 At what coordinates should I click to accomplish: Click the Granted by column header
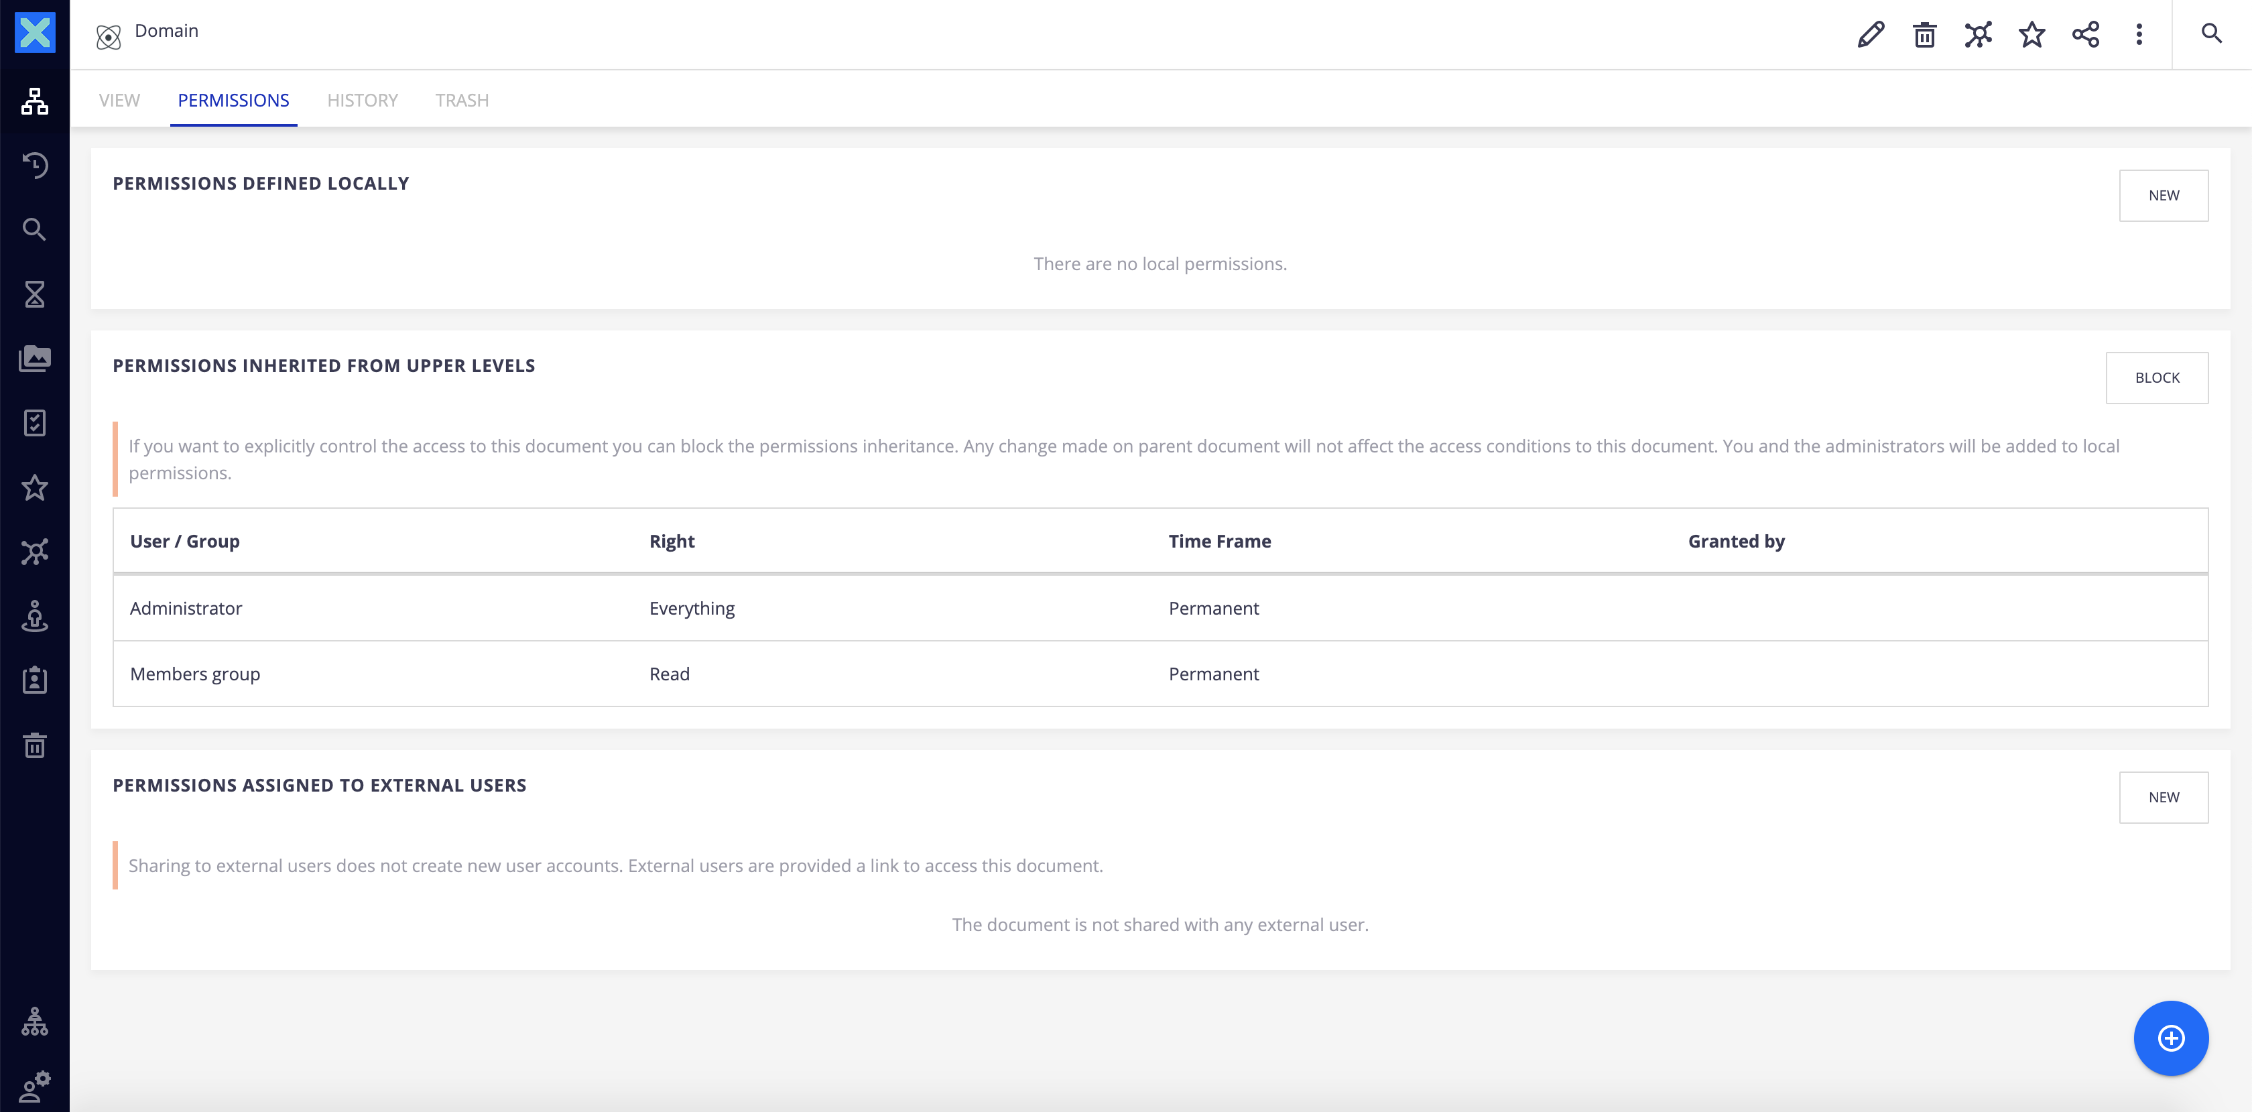click(x=1736, y=541)
